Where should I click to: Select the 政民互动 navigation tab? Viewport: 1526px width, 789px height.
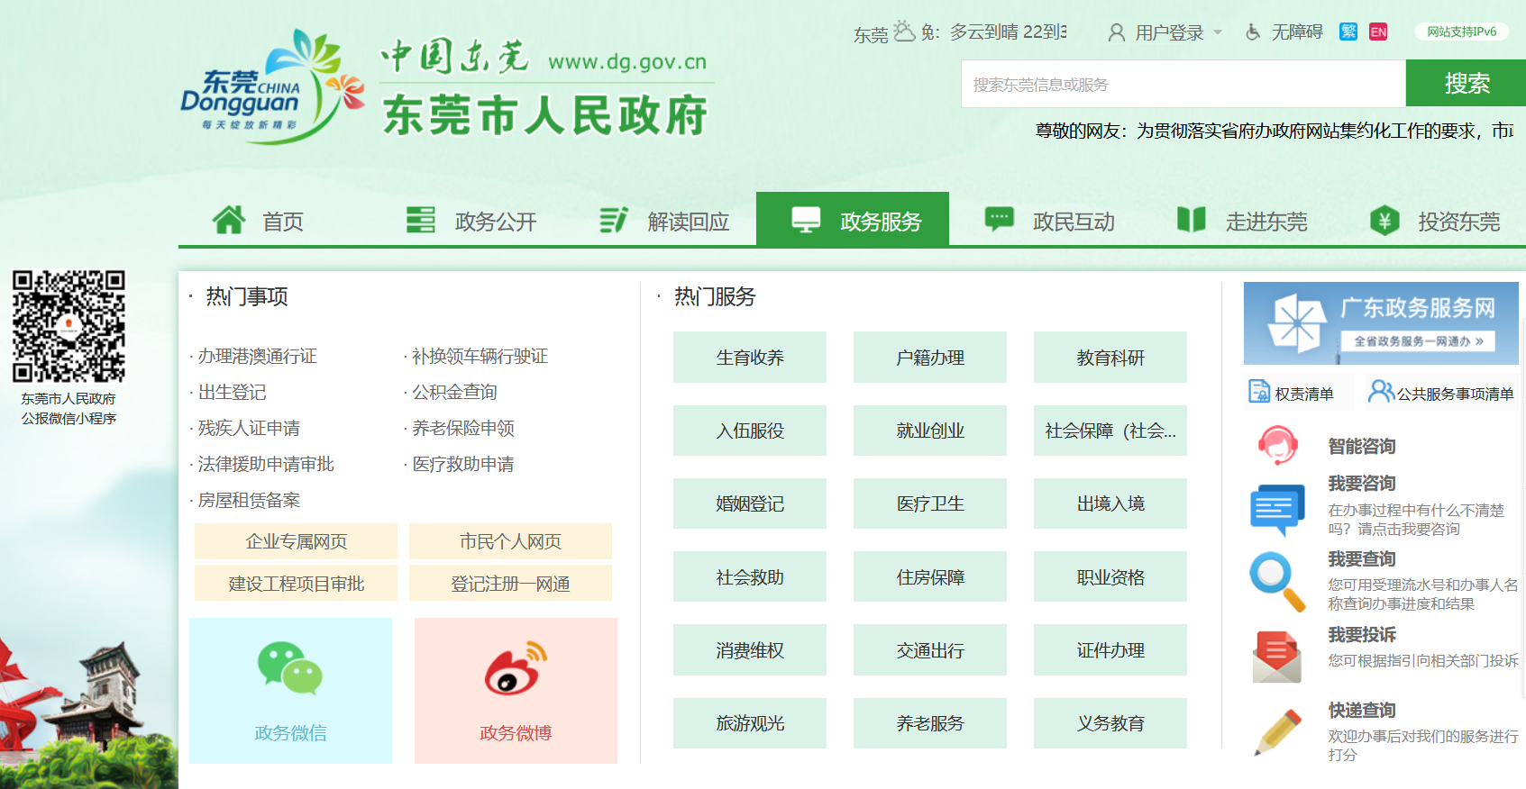click(x=1050, y=221)
